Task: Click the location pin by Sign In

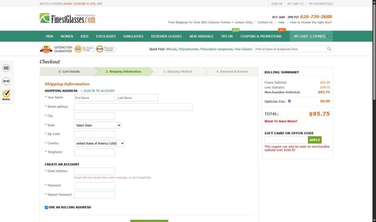Action: click(81, 90)
